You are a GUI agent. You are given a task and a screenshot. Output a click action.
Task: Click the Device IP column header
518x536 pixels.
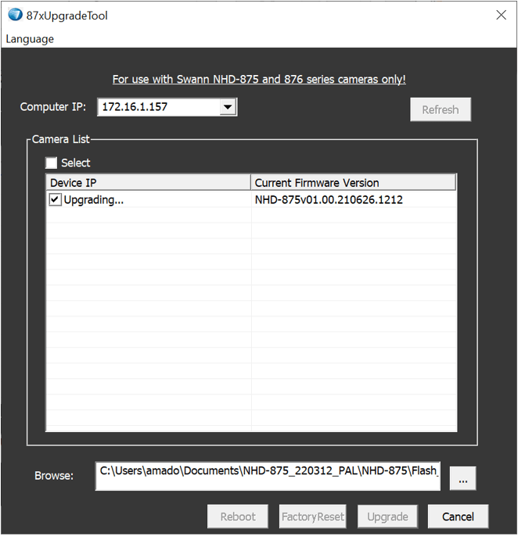[x=149, y=183]
